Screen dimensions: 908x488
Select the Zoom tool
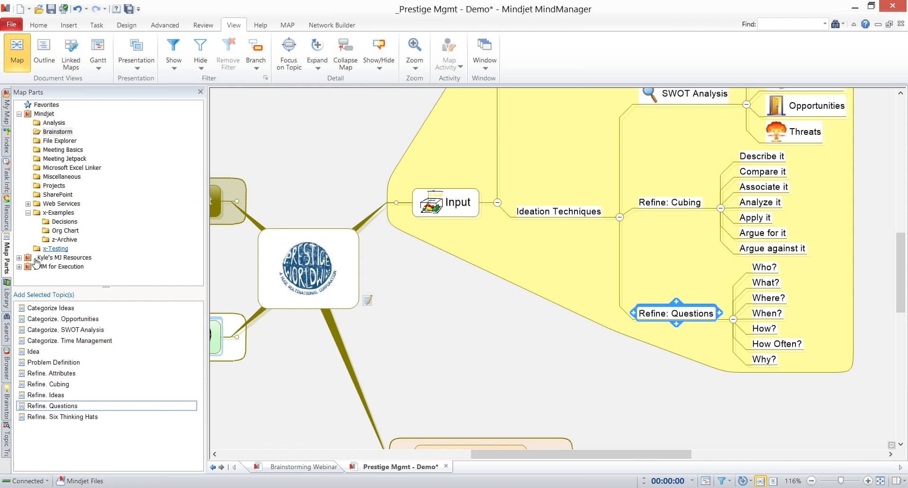click(x=415, y=53)
